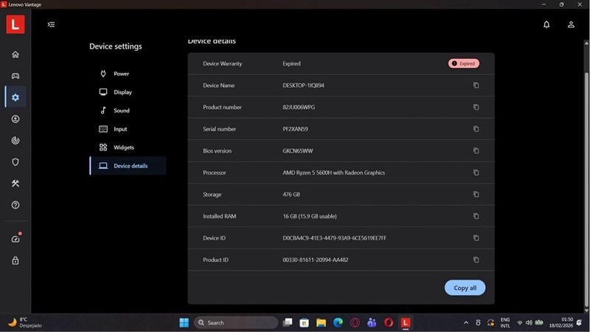The width and height of the screenshot is (590, 332).
Task: Open the speedometer icon with red dot
Action: pos(15,238)
